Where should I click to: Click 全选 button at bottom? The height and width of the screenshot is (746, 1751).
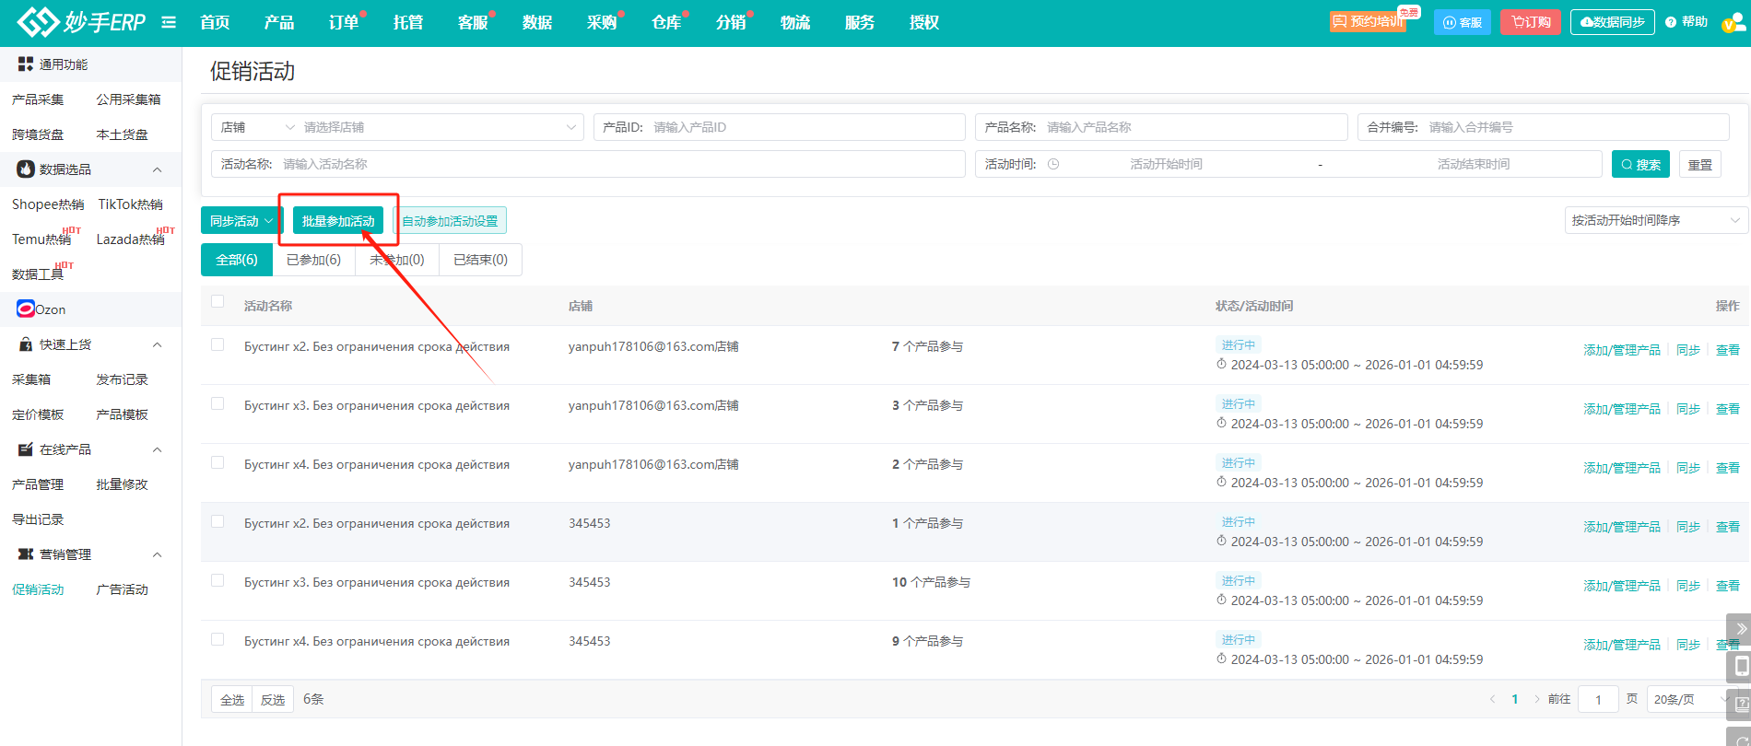click(232, 700)
